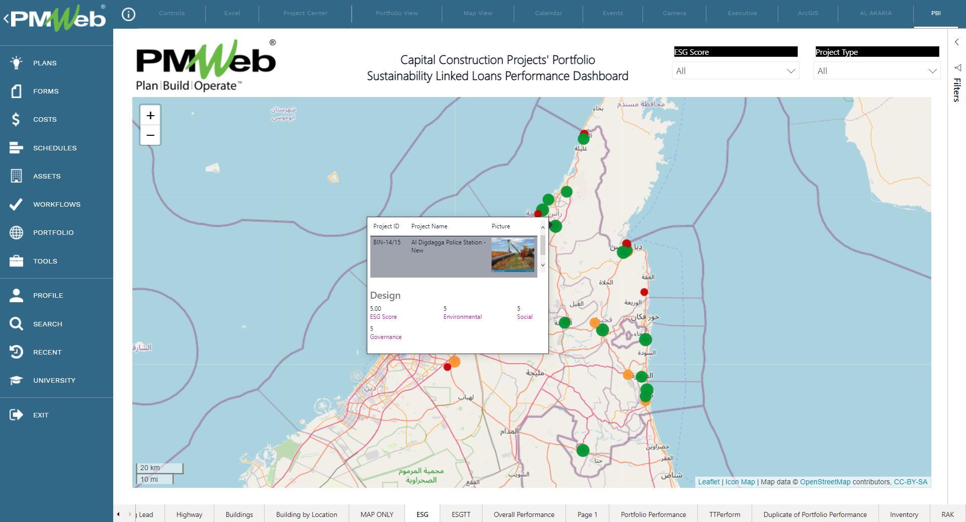966x522 pixels.
Task: Zoom in on the map with plus button
Action: (150, 116)
